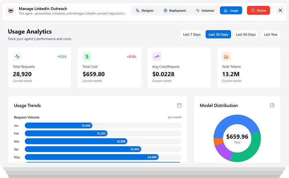Click the pie chart icon in Model Distribution
The height and width of the screenshot is (178, 289).
pyautogui.click(x=272, y=106)
